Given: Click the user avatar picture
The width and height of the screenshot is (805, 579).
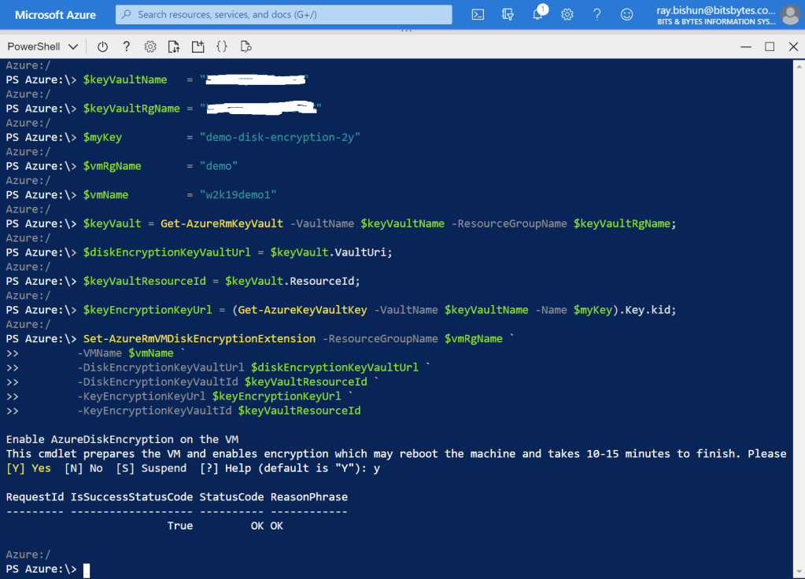Looking at the screenshot, I should [x=789, y=14].
